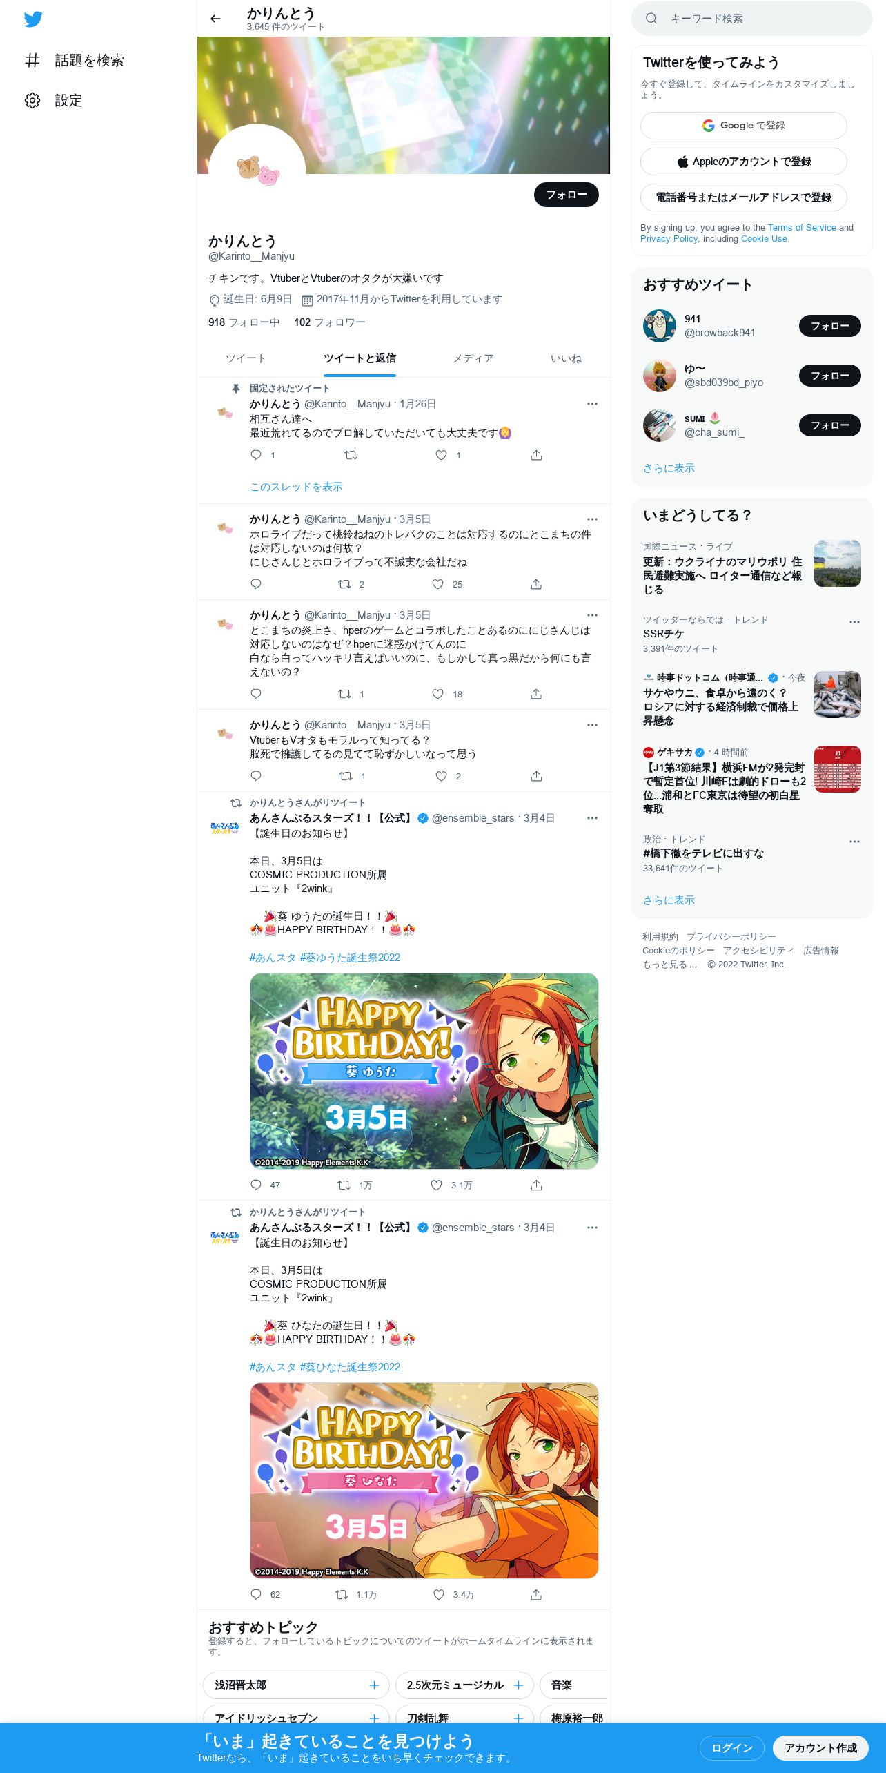886x1773 pixels.
Task: Open more menu on 葵ゆうた birthday tweet
Action: click(592, 818)
